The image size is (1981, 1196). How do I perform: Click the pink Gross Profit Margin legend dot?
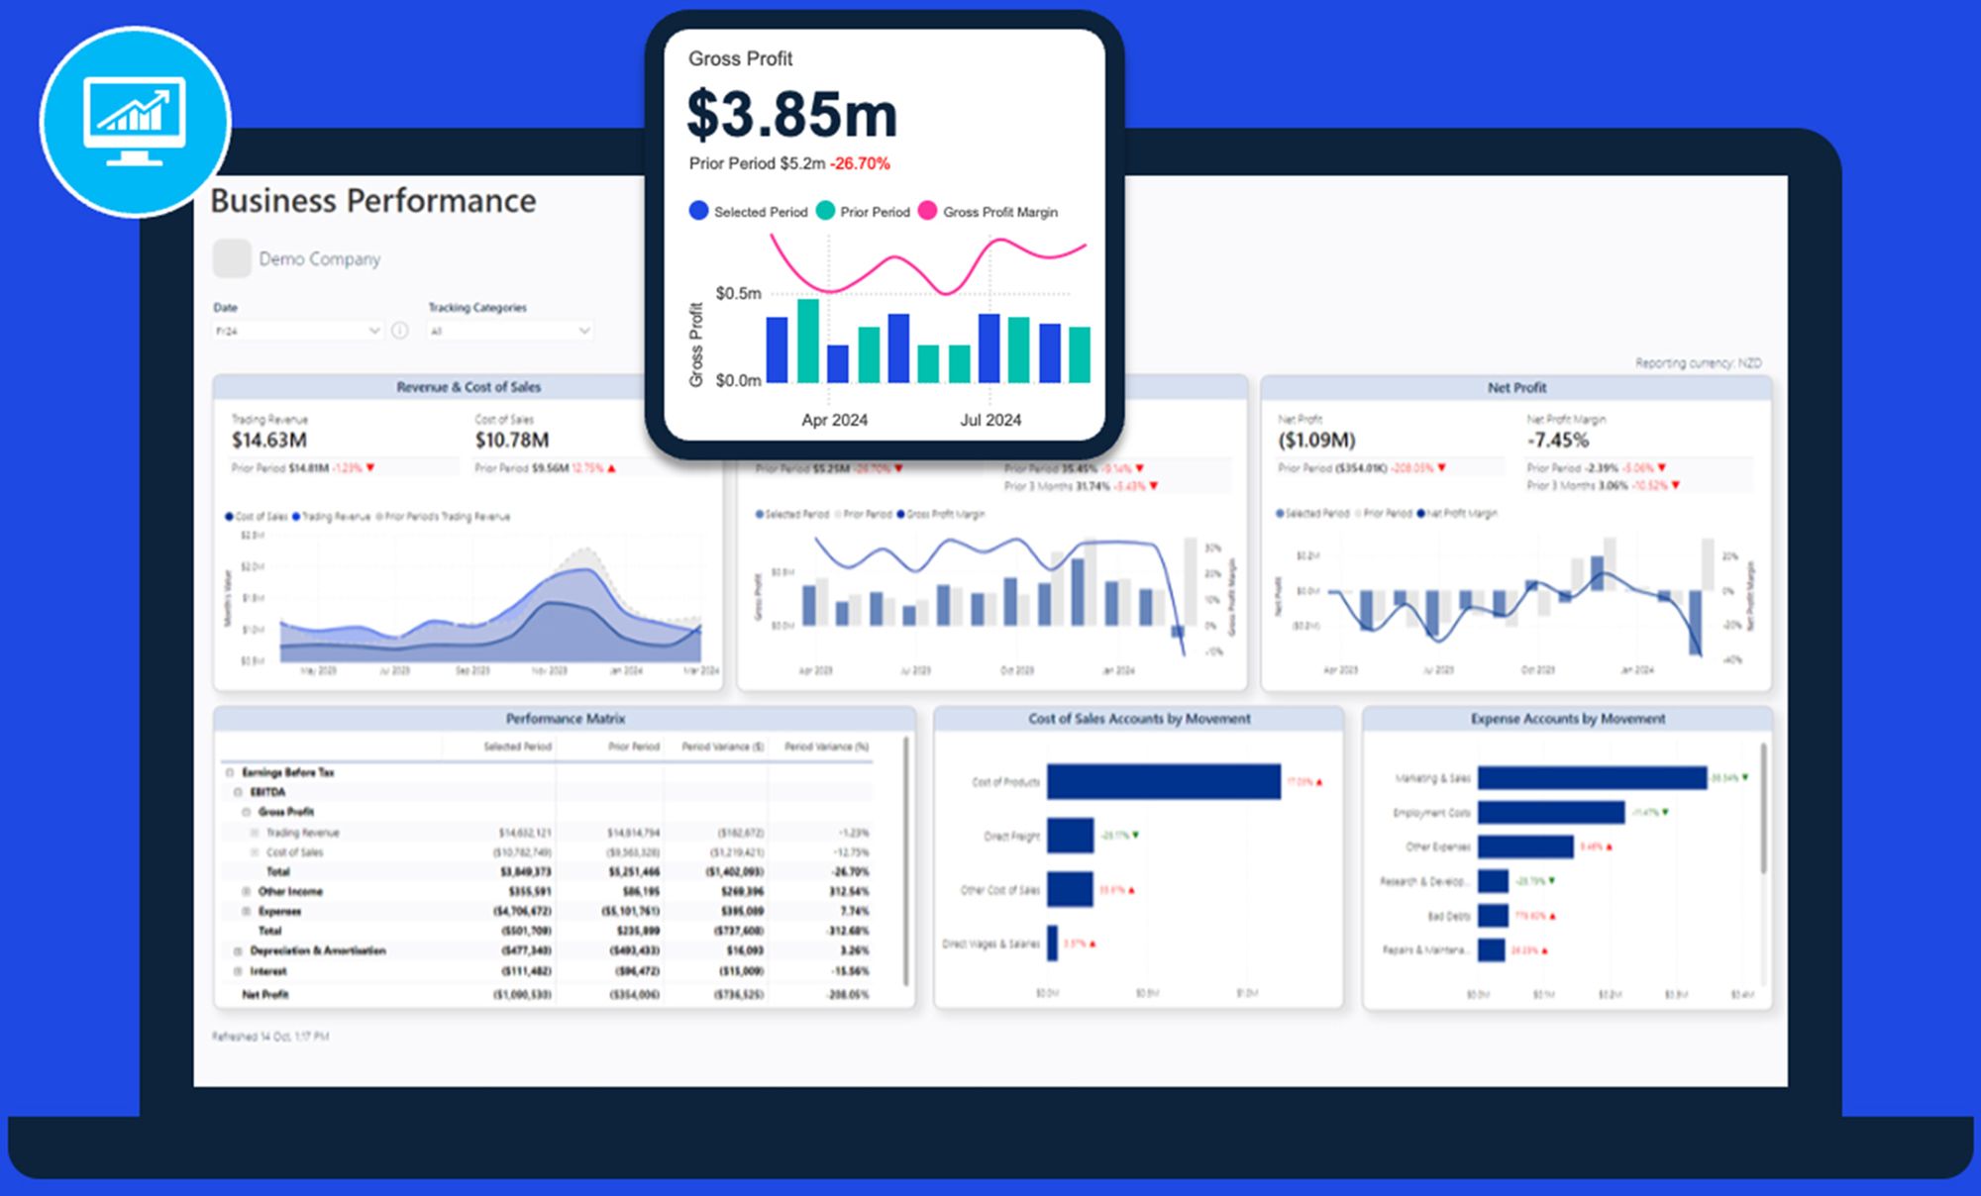pyautogui.click(x=928, y=211)
